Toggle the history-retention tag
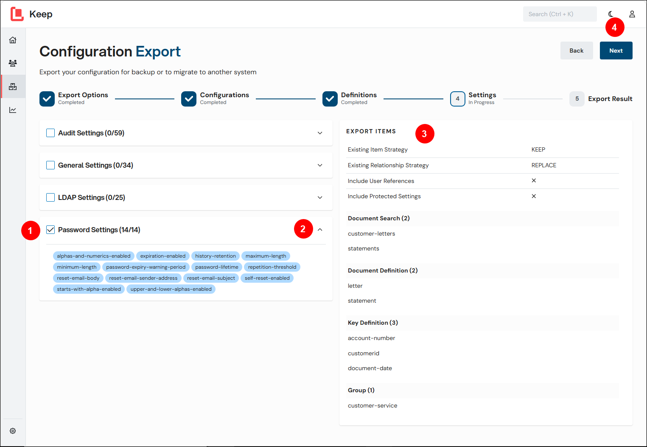Viewport: 647px width, 447px height. tap(216, 256)
